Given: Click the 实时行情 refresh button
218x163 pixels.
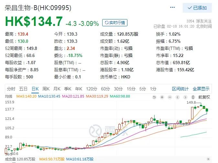Looking at the screenshot, I should click(x=115, y=23).
